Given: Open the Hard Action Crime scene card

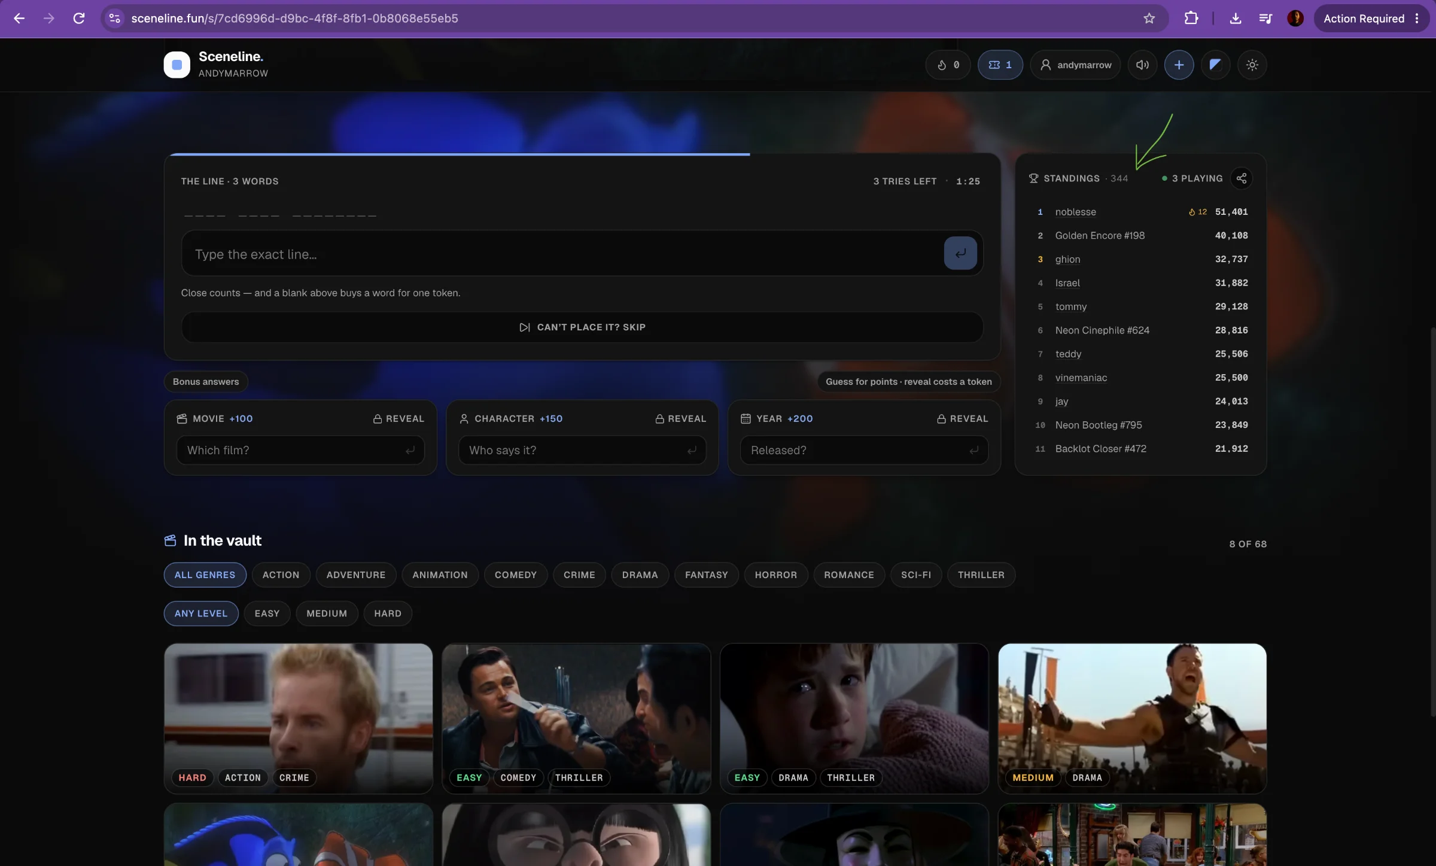Looking at the screenshot, I should pyautogui.click(x=298, y=718).
